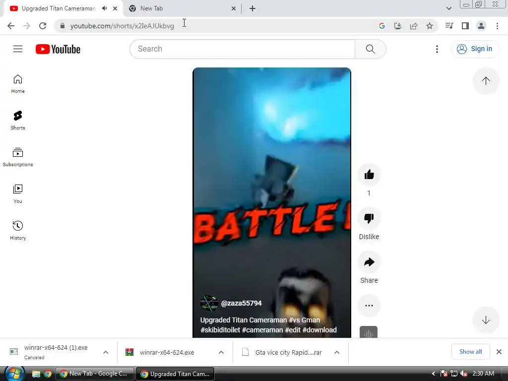Viewport: 508px width, 381px height.
Task: View site information lock icon
Action: pyautogui.click(x=63, y=26)
